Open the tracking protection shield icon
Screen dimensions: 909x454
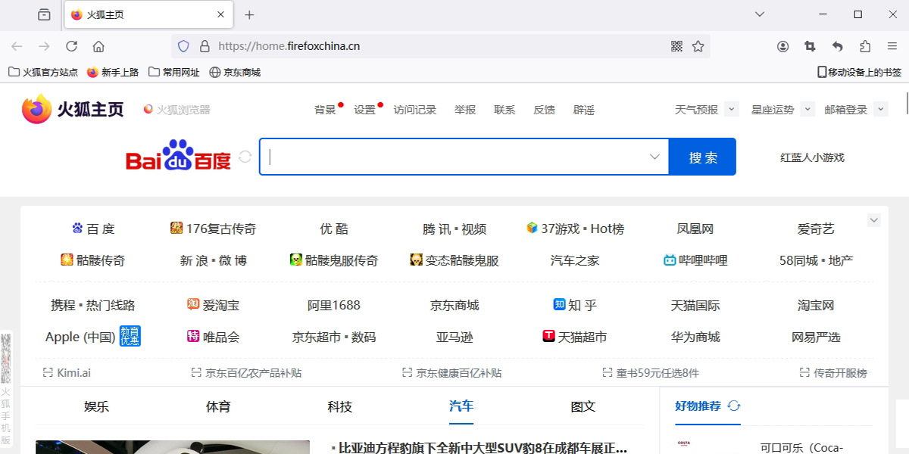183,46
